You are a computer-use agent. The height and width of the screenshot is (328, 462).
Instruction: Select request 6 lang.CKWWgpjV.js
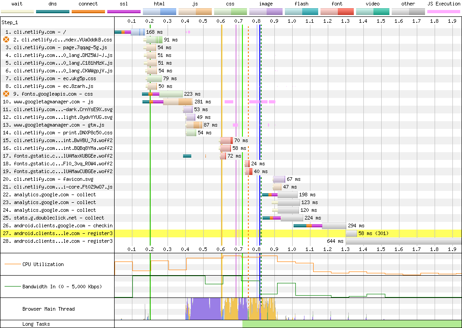point(59,71)
